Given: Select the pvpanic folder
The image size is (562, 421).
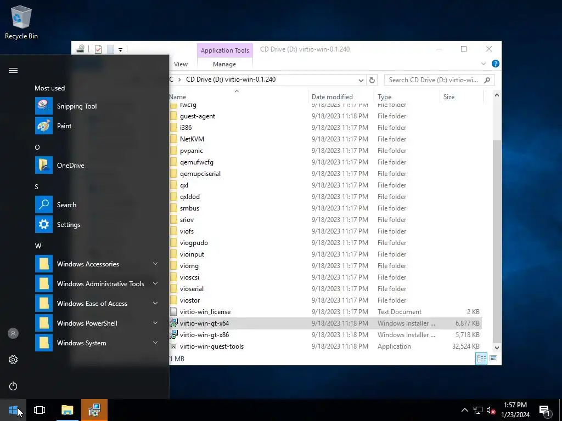Looking at the screenshot, I should click(x=192, y=151).
